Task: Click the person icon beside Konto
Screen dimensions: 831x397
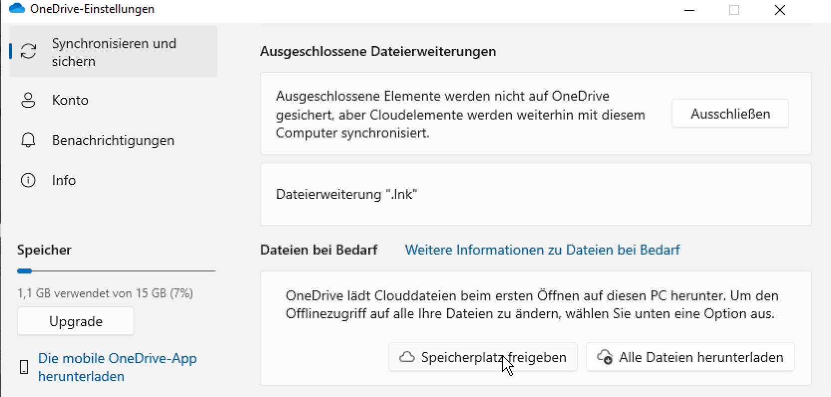Action: tap(28, 101)
